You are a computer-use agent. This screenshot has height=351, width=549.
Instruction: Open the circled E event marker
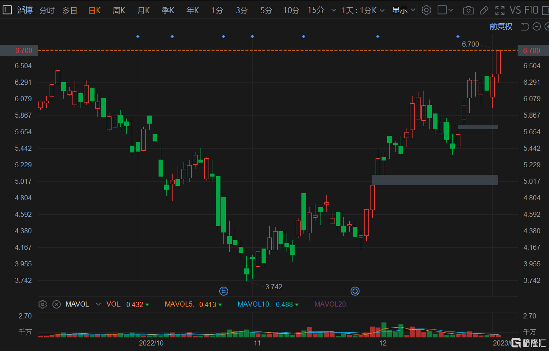coord(223,291)
